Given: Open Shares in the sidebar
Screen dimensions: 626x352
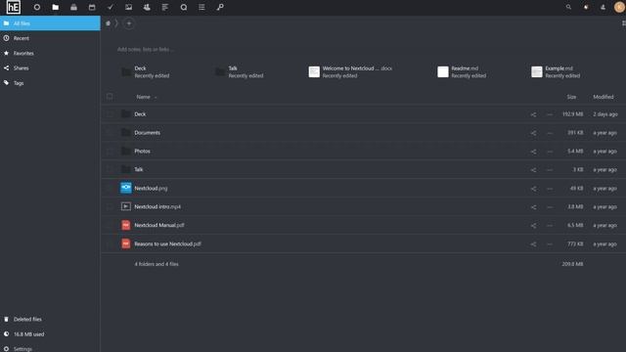Looking at the screenshot, I should click(50, 68).
